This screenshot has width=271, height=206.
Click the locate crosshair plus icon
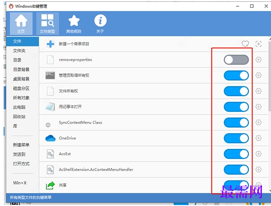(x=258, y=44)
